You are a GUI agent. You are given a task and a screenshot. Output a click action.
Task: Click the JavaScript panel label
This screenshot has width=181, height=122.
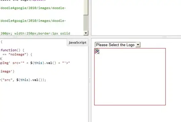[77, 42]
